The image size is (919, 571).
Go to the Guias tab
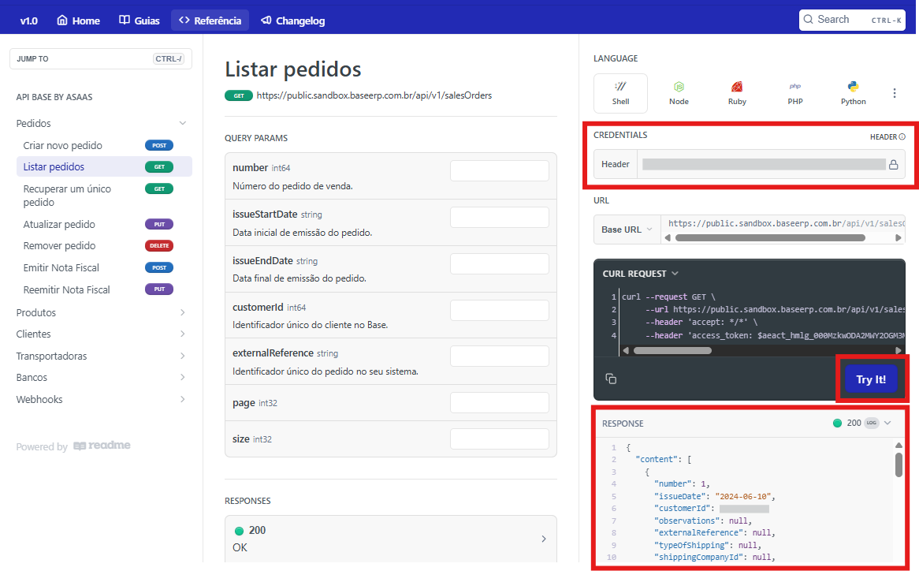pos(139,21)
